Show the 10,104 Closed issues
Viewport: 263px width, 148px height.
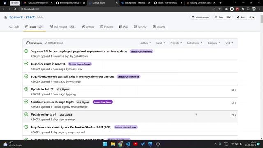[54, 43]
